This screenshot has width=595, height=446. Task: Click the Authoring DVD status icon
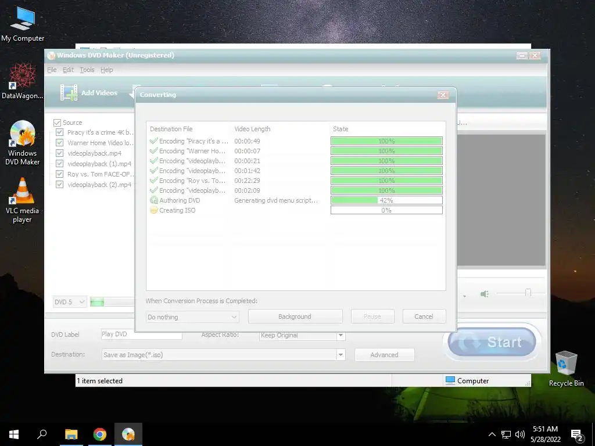153,200
